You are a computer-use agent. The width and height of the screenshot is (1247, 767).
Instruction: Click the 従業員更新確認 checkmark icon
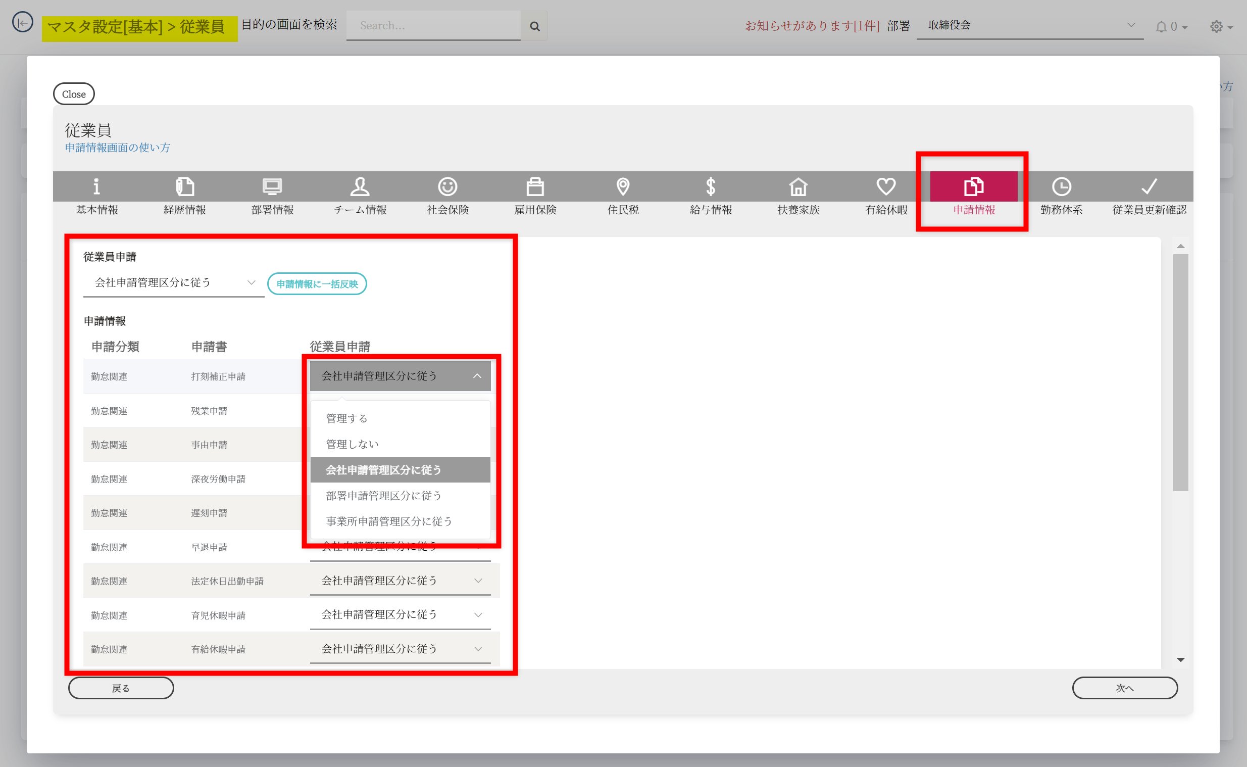point(1149,186)
